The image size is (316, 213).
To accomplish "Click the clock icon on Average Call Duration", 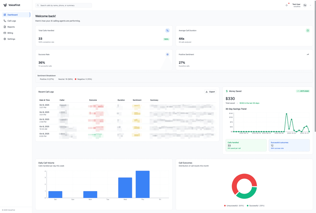I will click(307, 30).
